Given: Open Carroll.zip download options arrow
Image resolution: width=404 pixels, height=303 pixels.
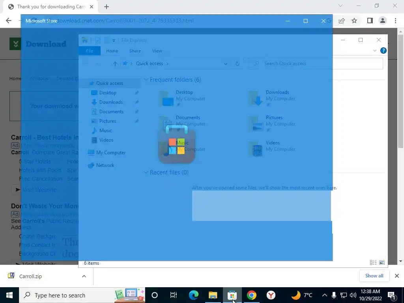Looking at the screenshot, I should (84, 276).
